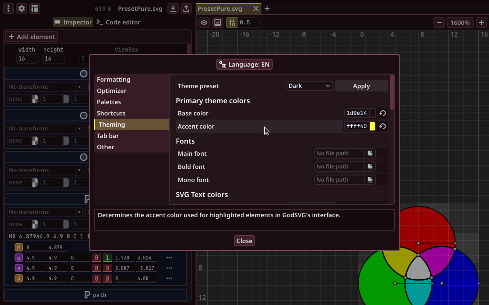The image size is (489, 305).
Task: Click the snap value 0.5 field
Action: coord(249,23)
